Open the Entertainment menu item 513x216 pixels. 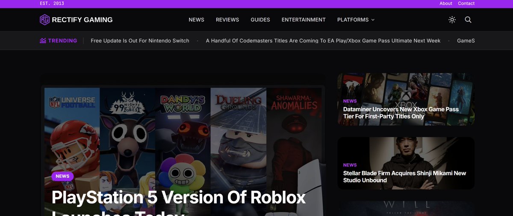tap(304, 20)
